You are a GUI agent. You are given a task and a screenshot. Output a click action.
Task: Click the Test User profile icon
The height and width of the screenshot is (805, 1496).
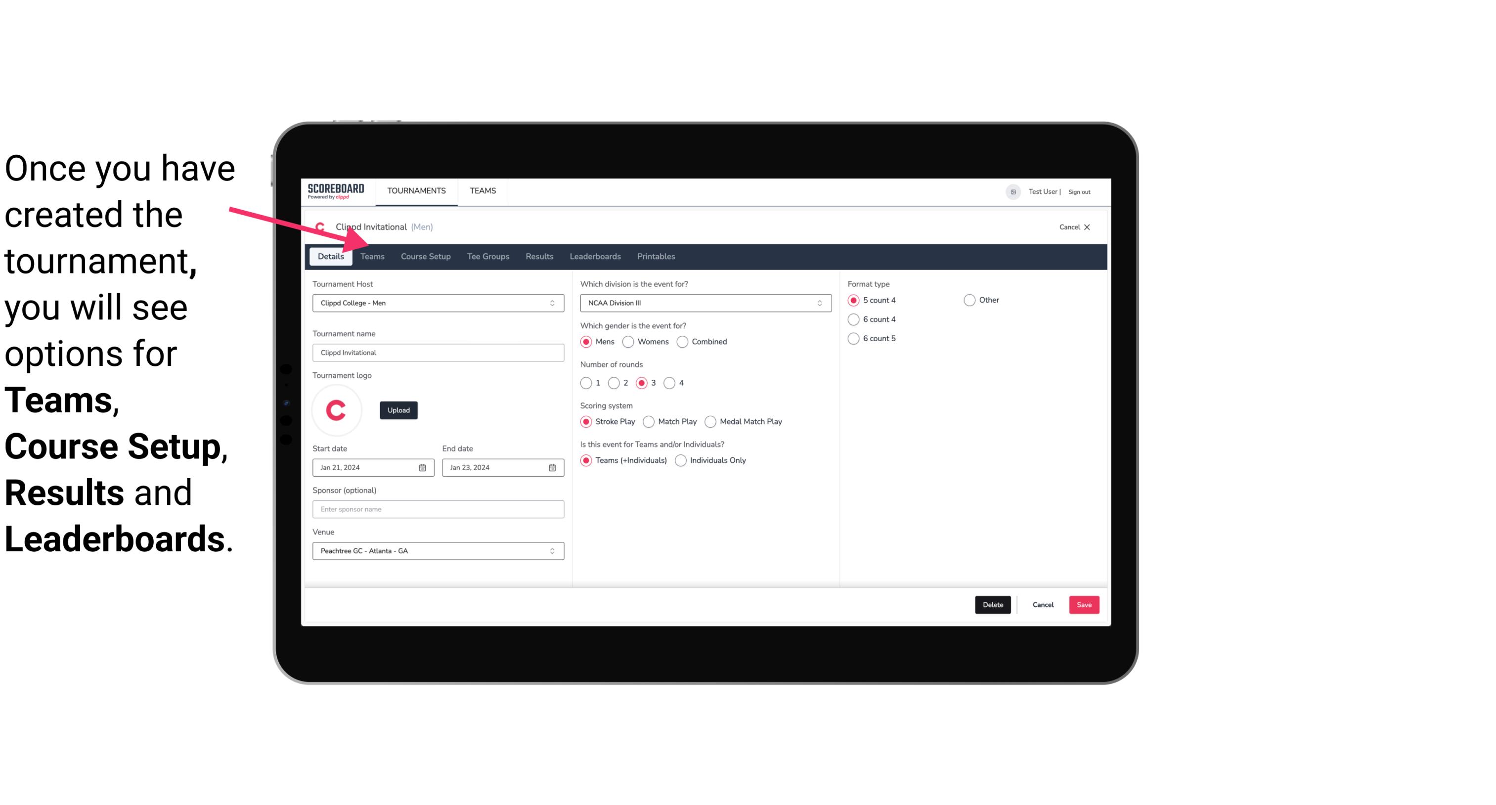(1012, 191)
